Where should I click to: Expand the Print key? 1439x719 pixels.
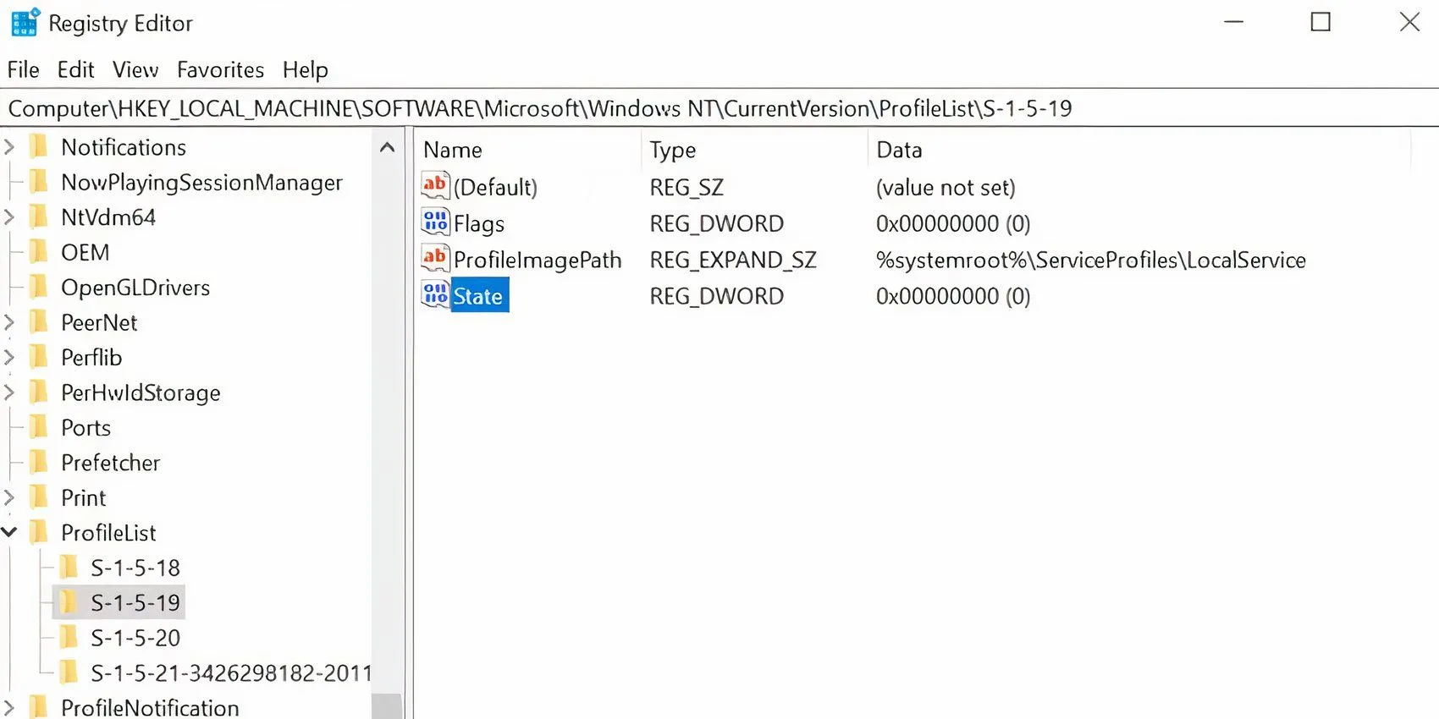click(x=9, y=498)
